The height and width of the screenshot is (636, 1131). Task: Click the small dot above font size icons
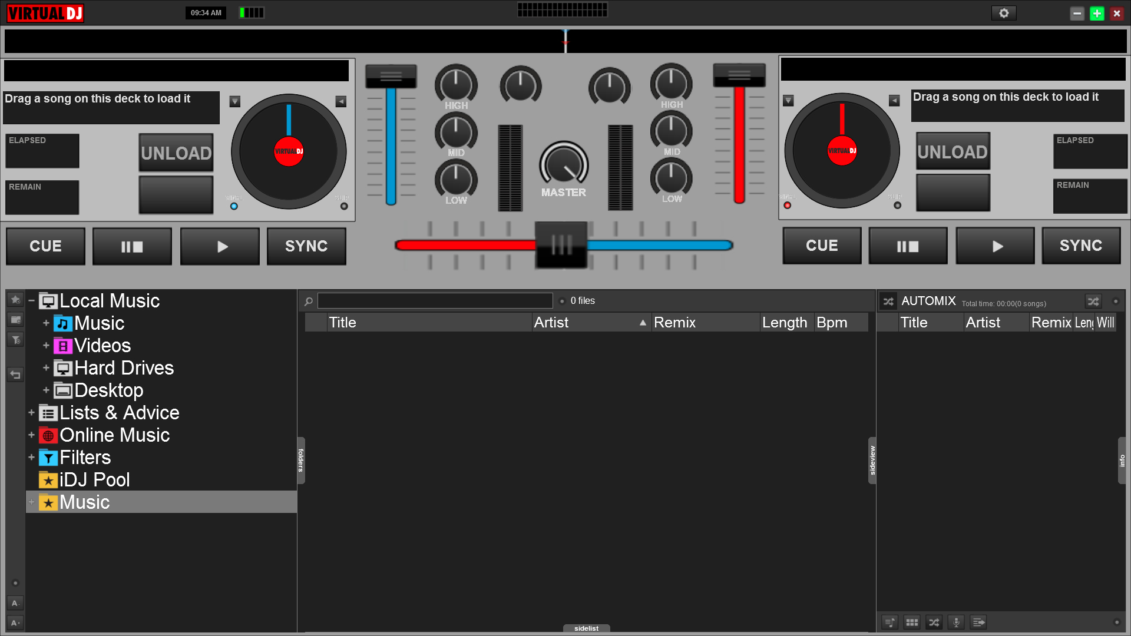coord(16,583)
